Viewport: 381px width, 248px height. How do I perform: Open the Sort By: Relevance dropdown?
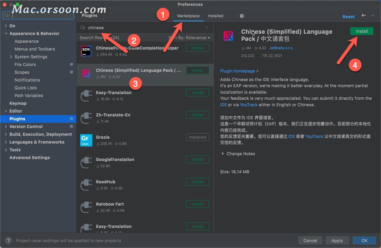coord(189,38)
